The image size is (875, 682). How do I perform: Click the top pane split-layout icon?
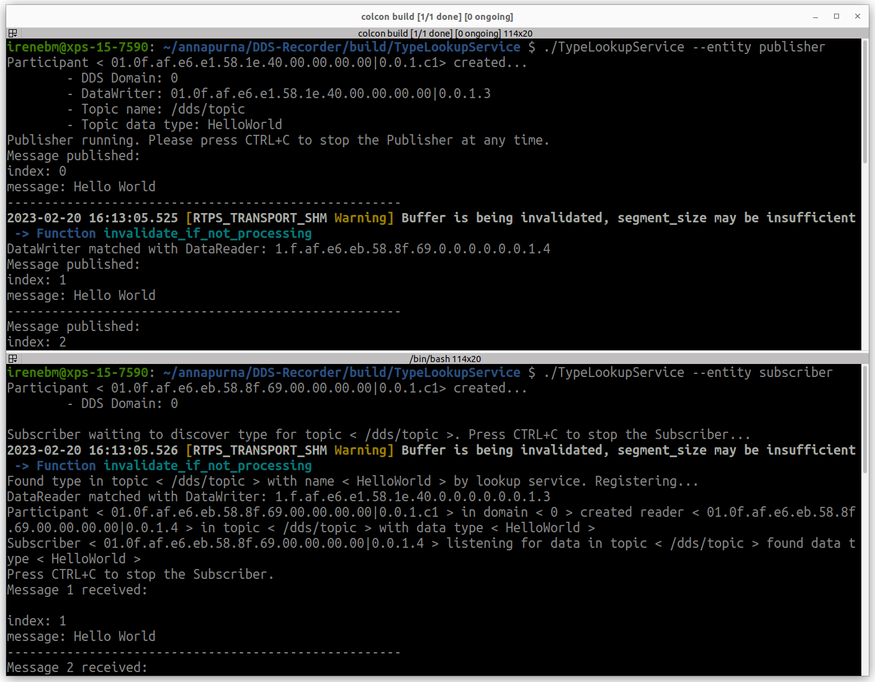12,33
